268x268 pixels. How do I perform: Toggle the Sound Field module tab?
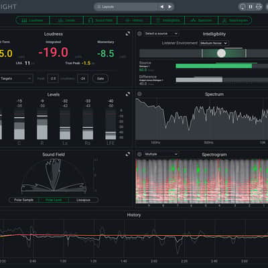tap(100, 20)
